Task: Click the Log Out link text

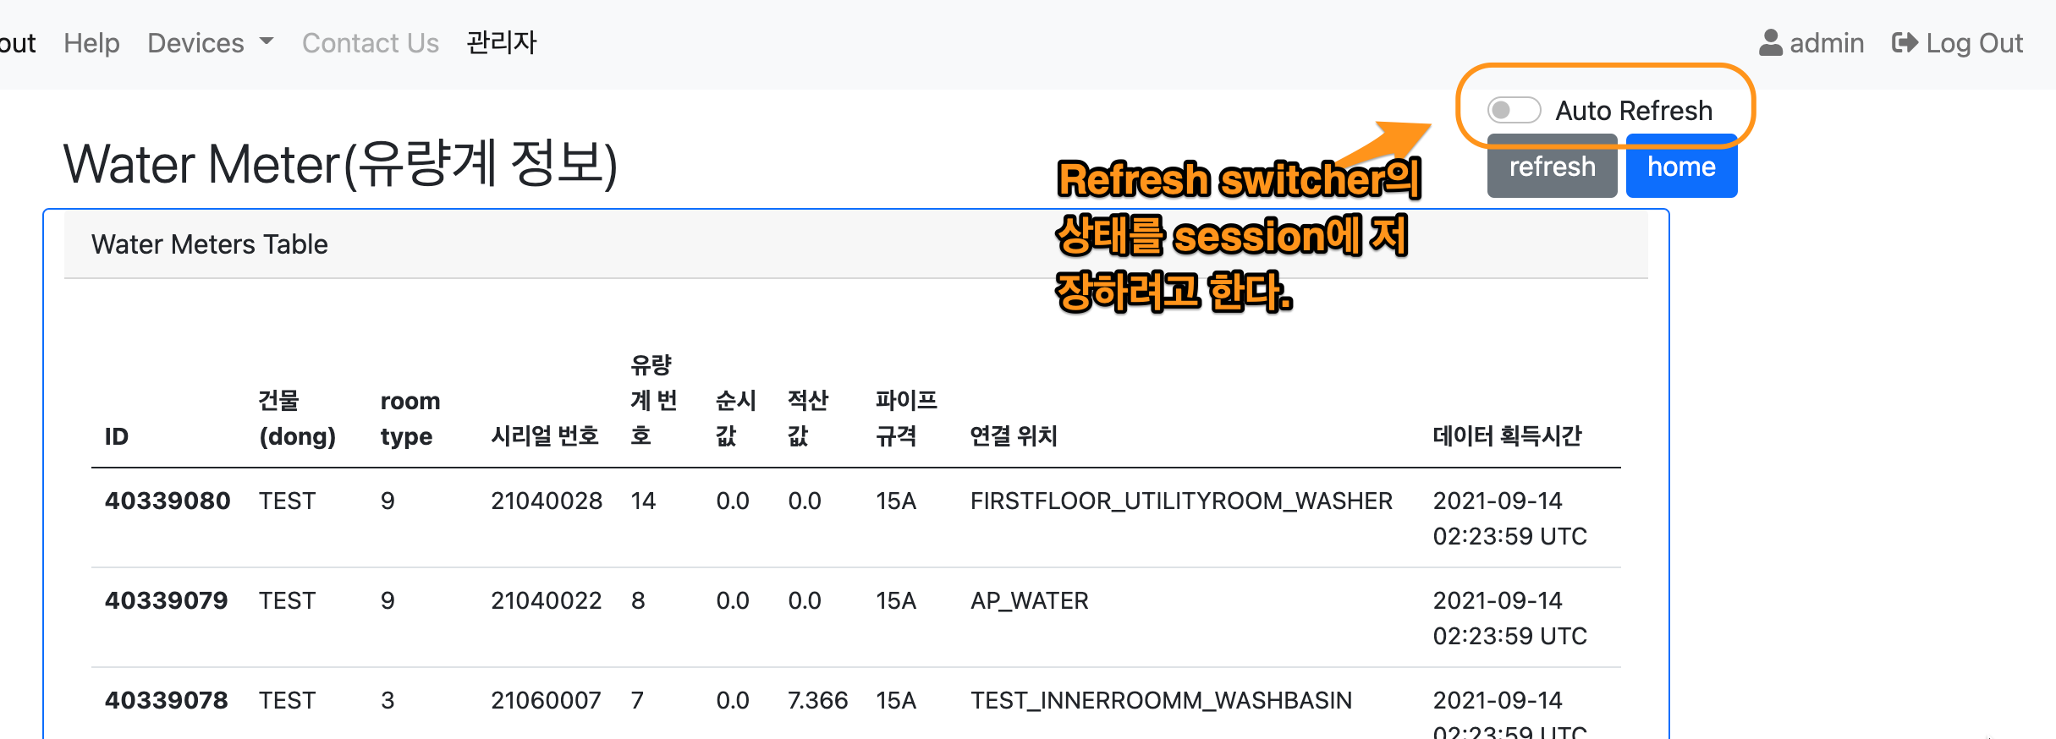Action: click(1974, 43)
